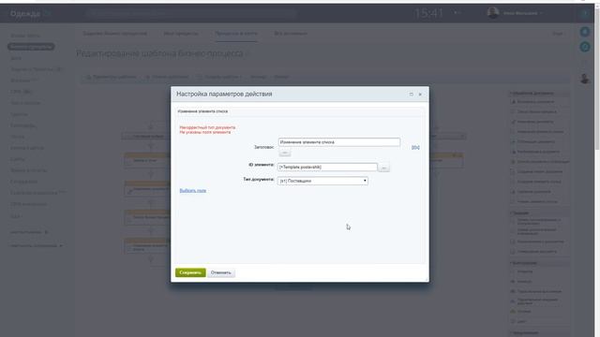Click the top round teal icon at right edge
The image size is (600, 337).
pyautogui.click(x=585, y=32)
